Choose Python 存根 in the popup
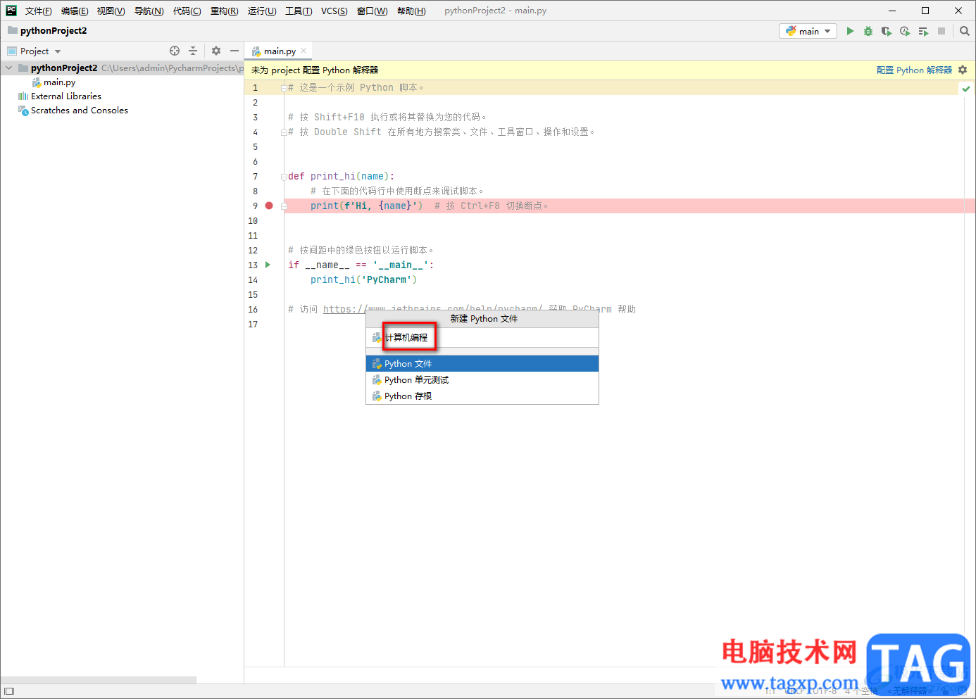976x699 pixels. pos(482,396)
